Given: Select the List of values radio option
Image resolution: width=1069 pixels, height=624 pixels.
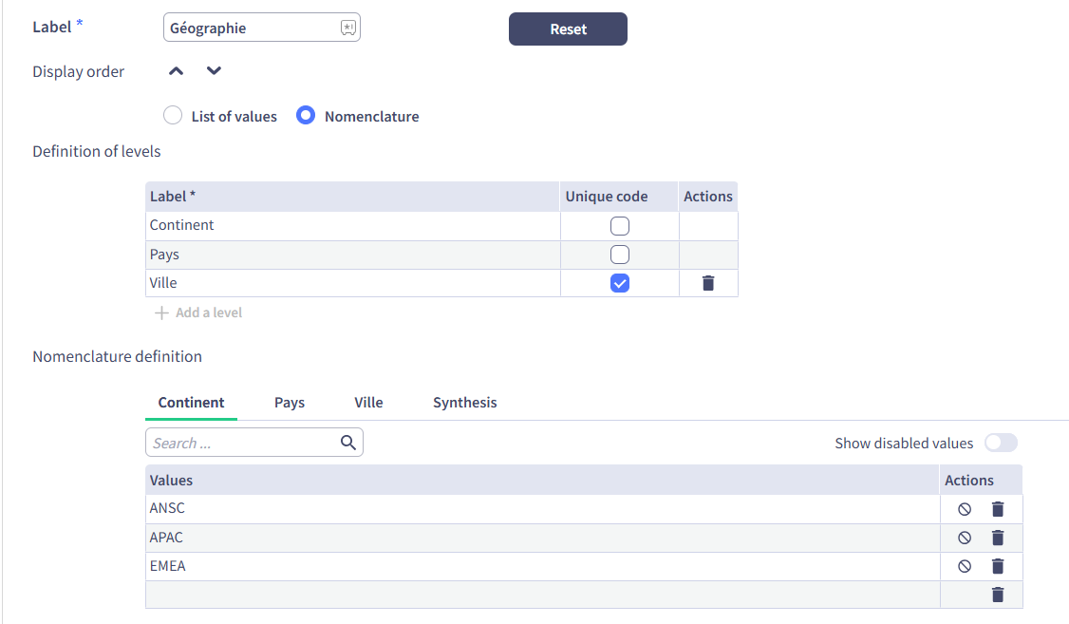Looking at the screenshot, I should click(173, 116).
